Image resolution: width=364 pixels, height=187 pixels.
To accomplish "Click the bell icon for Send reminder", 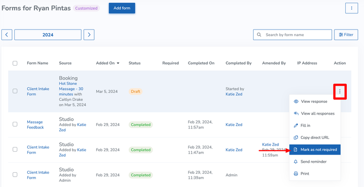I will tap(296, 162).
